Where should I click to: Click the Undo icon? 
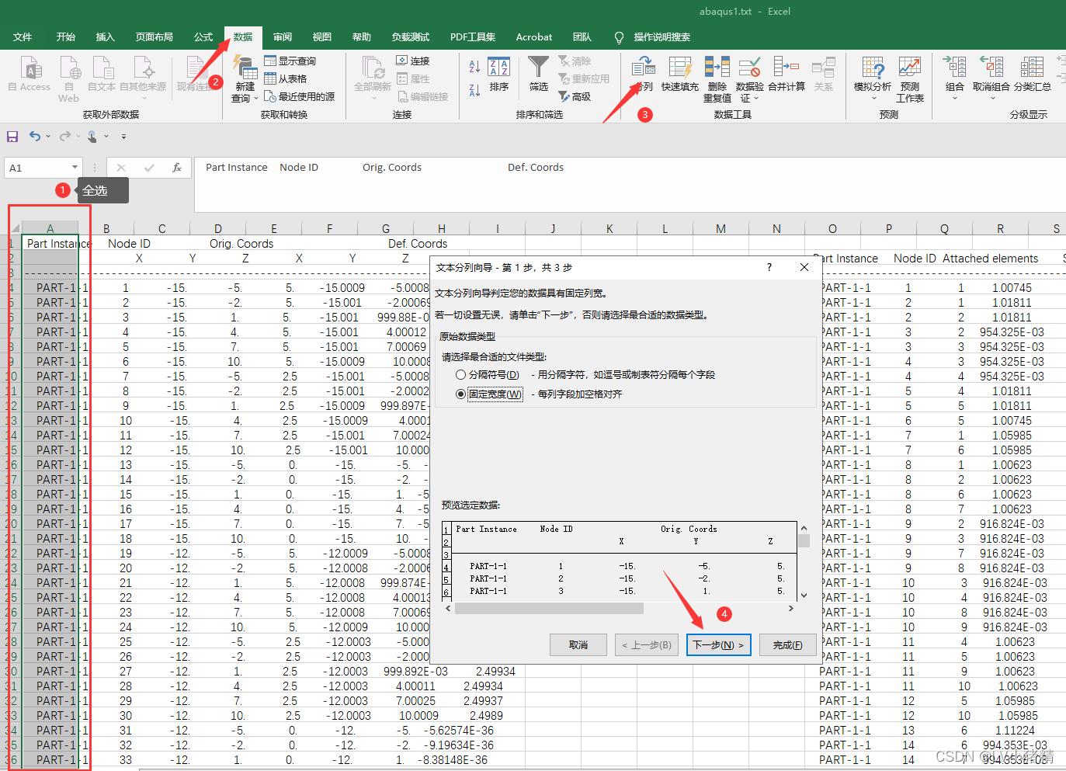tap(35, 137)
